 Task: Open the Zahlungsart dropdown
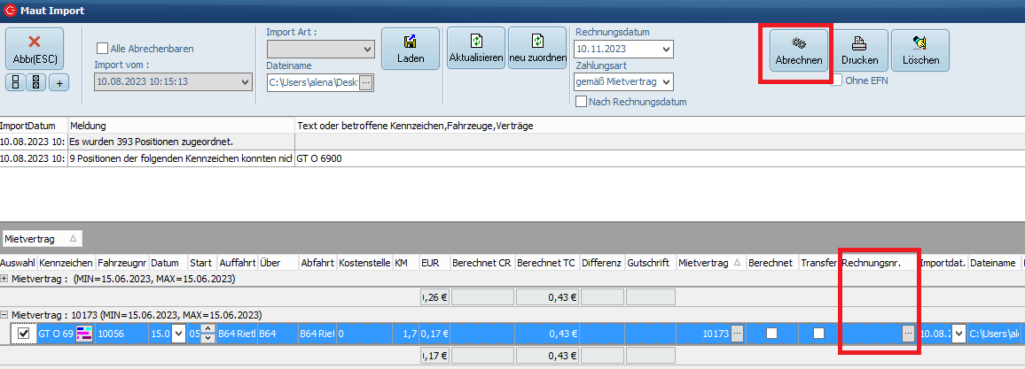click(x=666, y=82)
